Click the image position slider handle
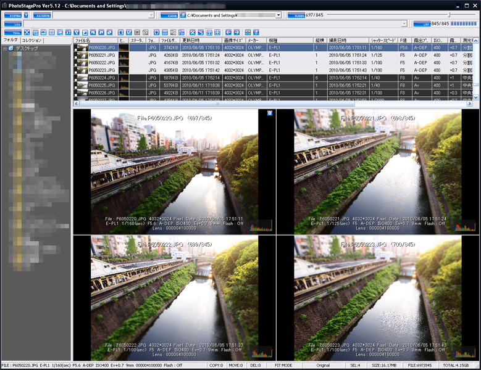 [449, 15]
